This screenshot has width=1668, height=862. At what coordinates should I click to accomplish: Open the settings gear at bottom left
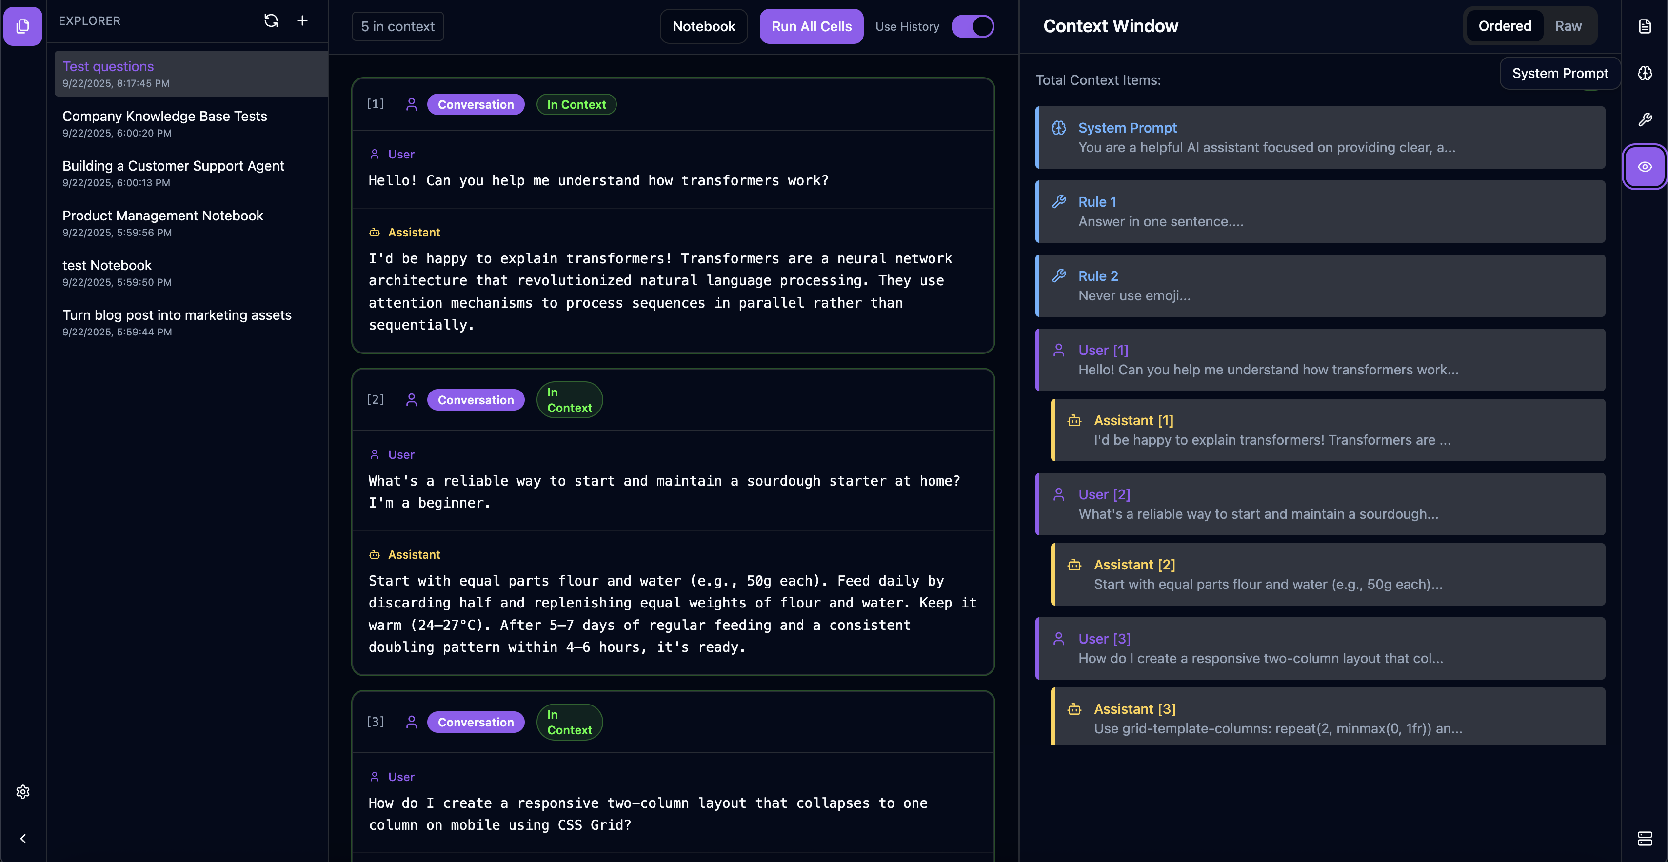coord(22,791)
